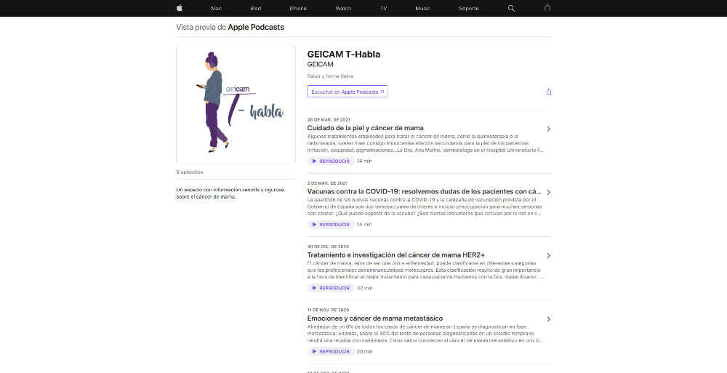Click the GEICAM T-Habla podcast artwork
727x373 pixels.
point(236,105)
